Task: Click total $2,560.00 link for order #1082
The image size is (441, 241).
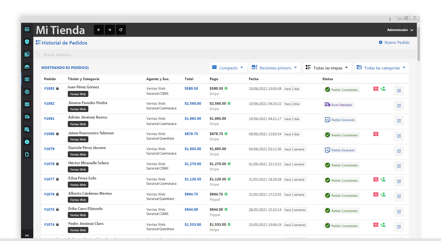Action: tap(193, 104)
